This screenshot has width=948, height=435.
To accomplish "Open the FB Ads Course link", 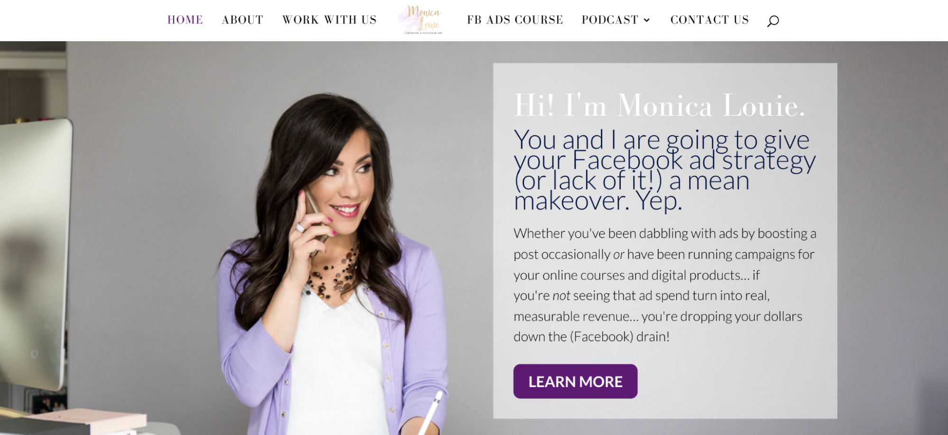I will click(x=515, y=20).
